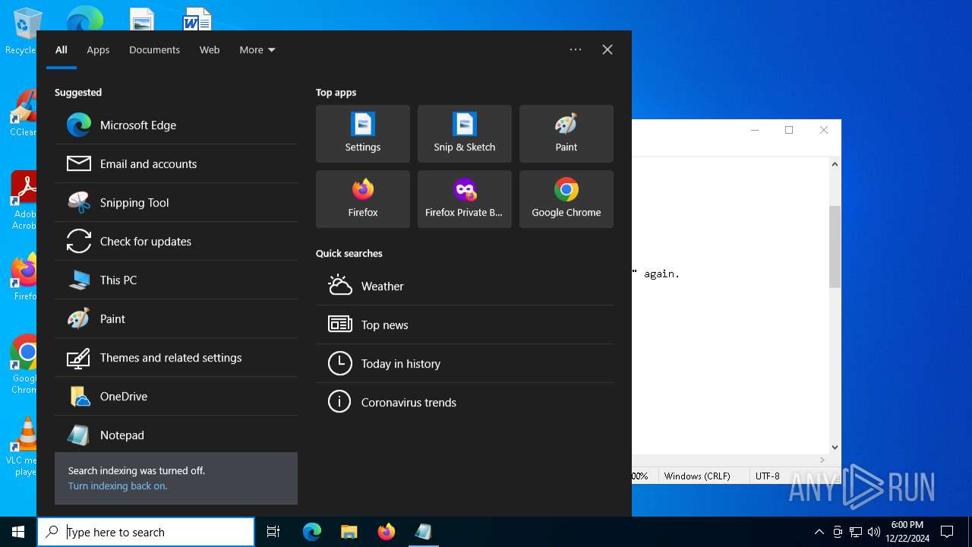Viewport: 972px width, 547px height.
Task: Open Snip & Sketch tile
Action: pos(465,134)
